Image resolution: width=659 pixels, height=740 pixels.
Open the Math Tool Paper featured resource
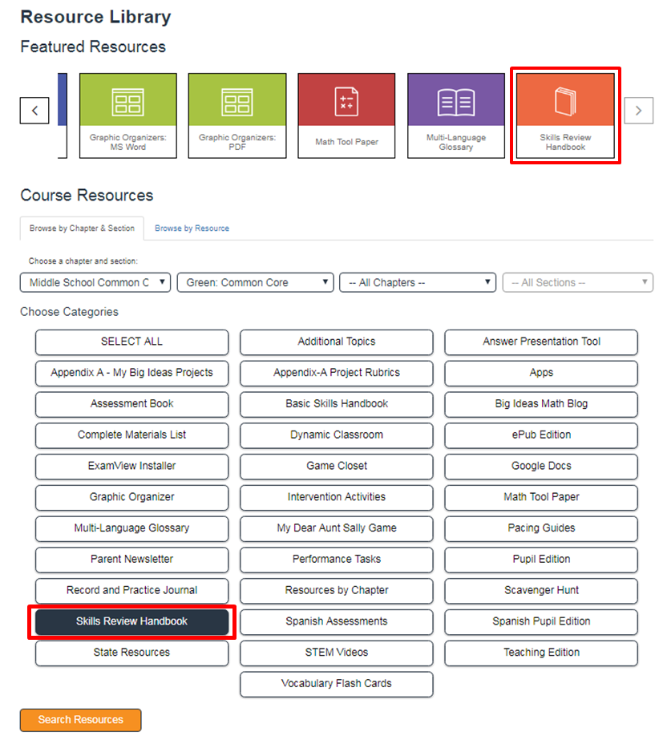click(x=346, y=115)
